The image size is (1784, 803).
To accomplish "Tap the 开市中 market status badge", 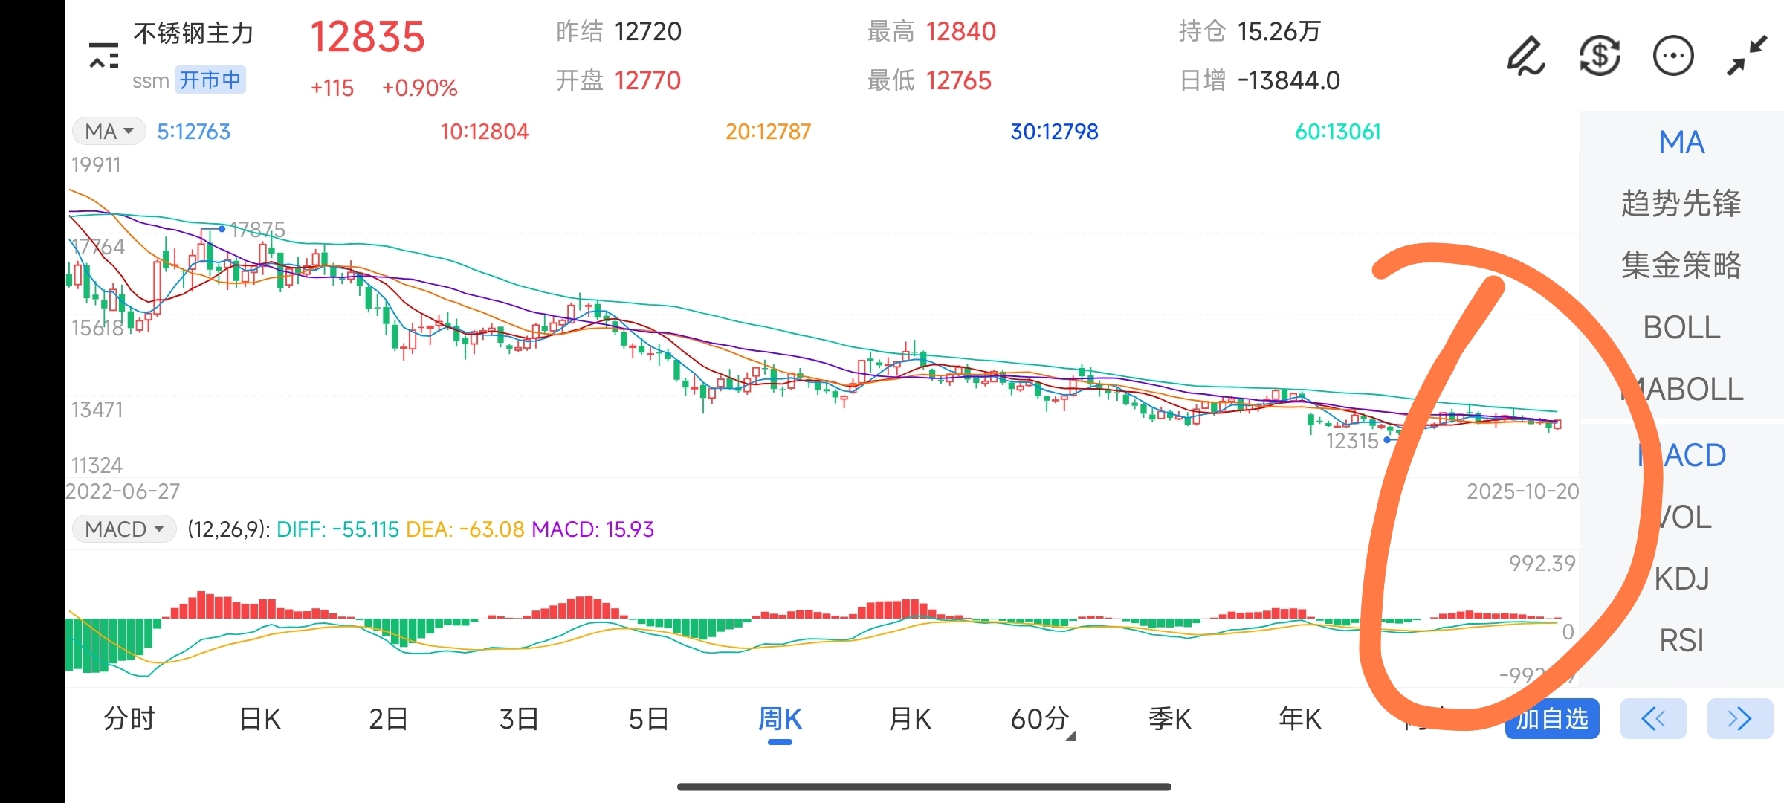I will pyautogui.click(x=210, y=80).
